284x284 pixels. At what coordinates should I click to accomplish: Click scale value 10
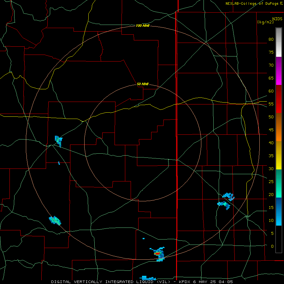[271, 221]
